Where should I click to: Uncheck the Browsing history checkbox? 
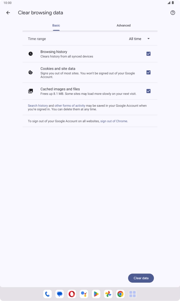(x=148, y=54)
